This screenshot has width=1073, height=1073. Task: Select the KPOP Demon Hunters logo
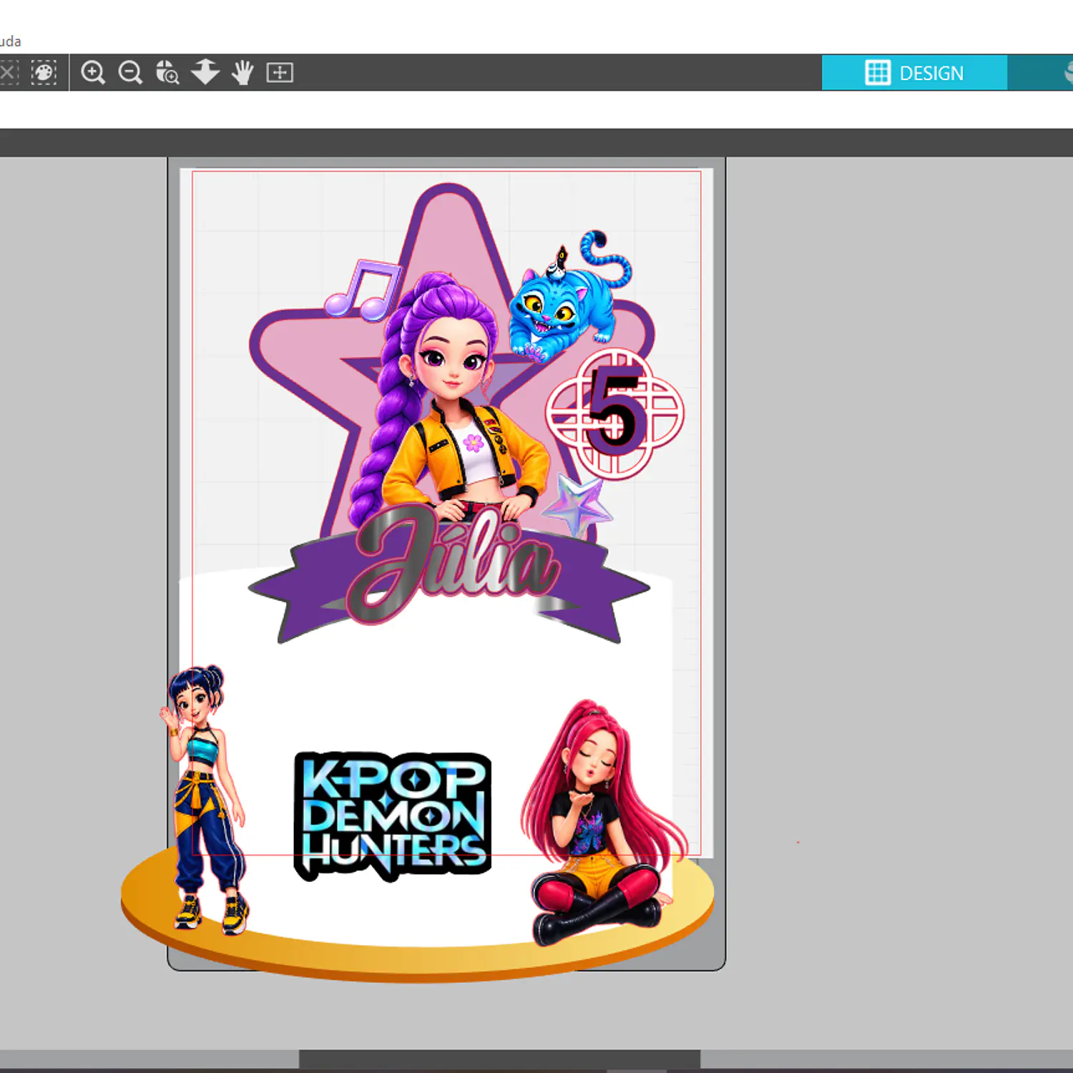393,815
